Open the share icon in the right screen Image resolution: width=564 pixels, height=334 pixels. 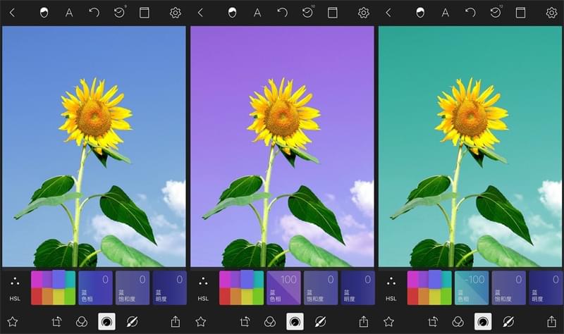pos(552,321)
